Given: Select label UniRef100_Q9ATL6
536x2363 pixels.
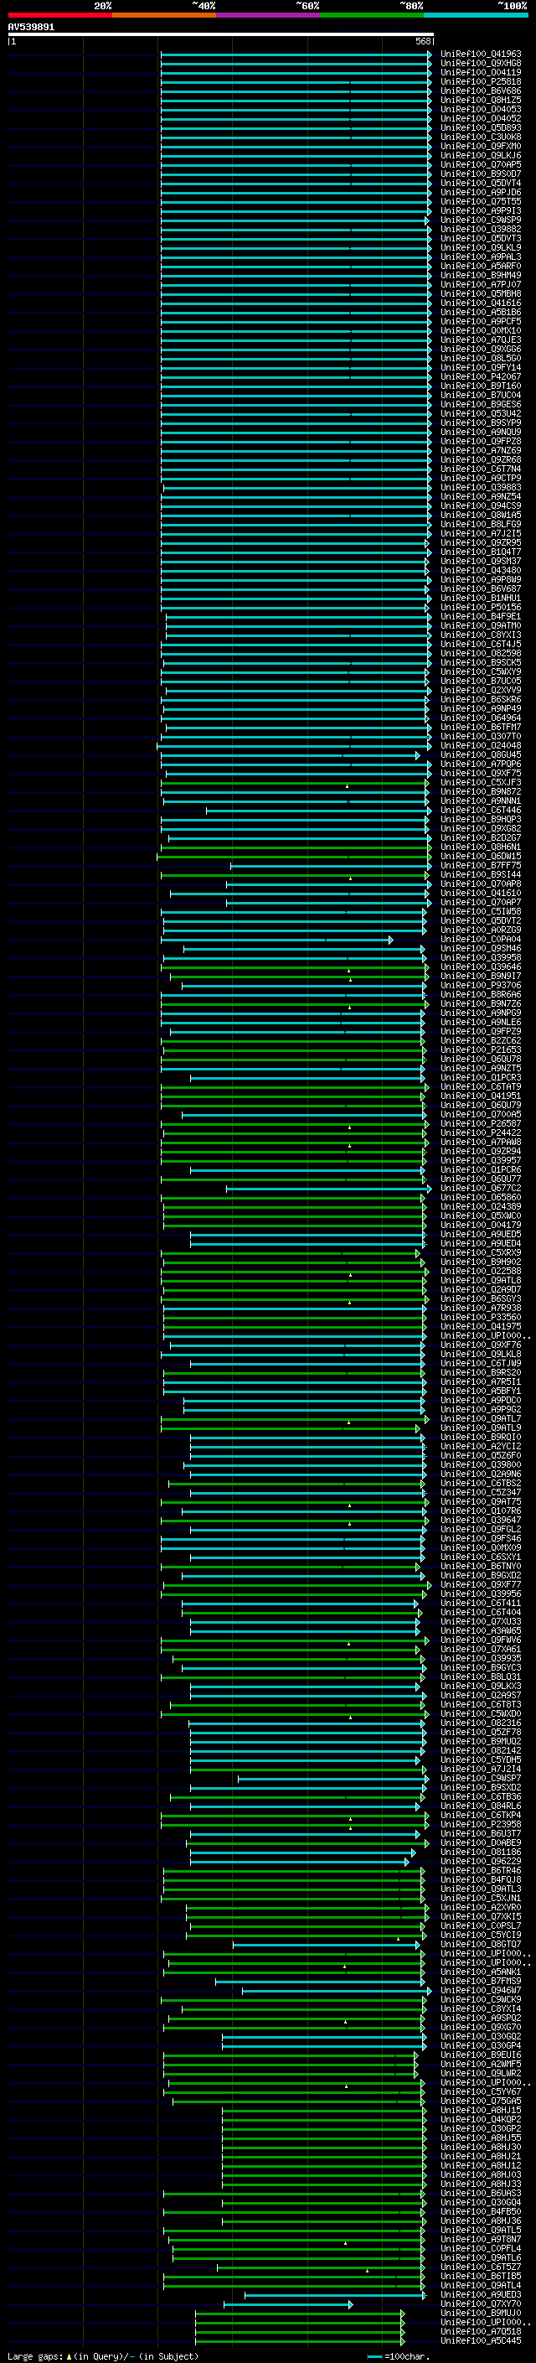Looking at the screenshot, I should pos(481,2257).
